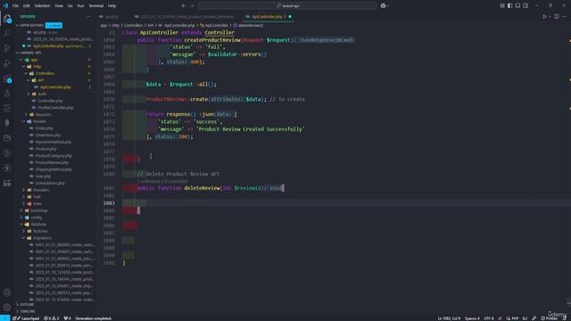Open ProfileController.php in Explorer
571x321 pixels.
(55, 108)
